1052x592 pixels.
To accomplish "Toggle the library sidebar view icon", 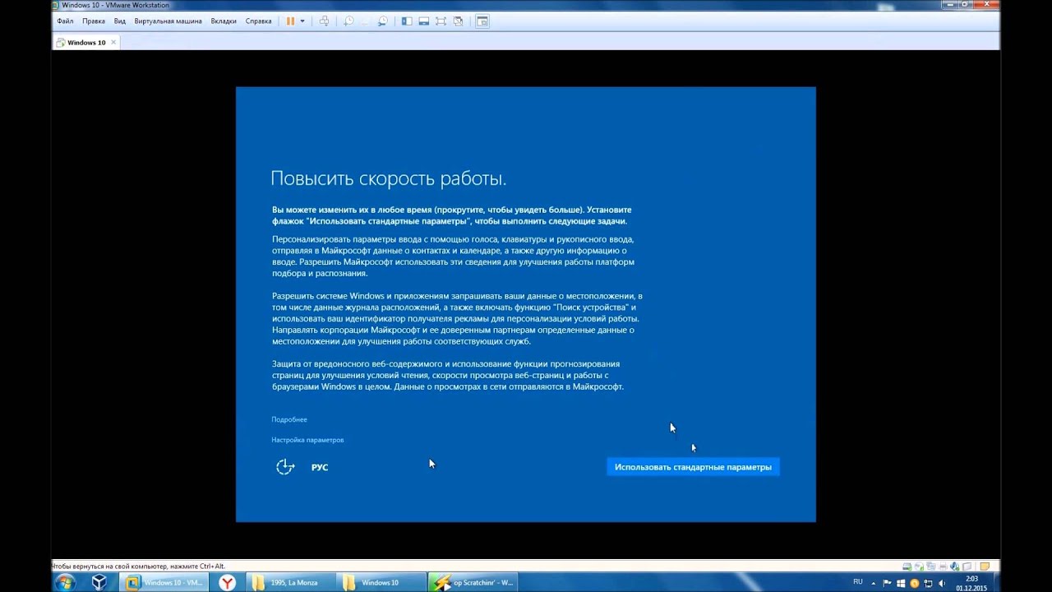I will pyautogui.click(x=407, y=21).
